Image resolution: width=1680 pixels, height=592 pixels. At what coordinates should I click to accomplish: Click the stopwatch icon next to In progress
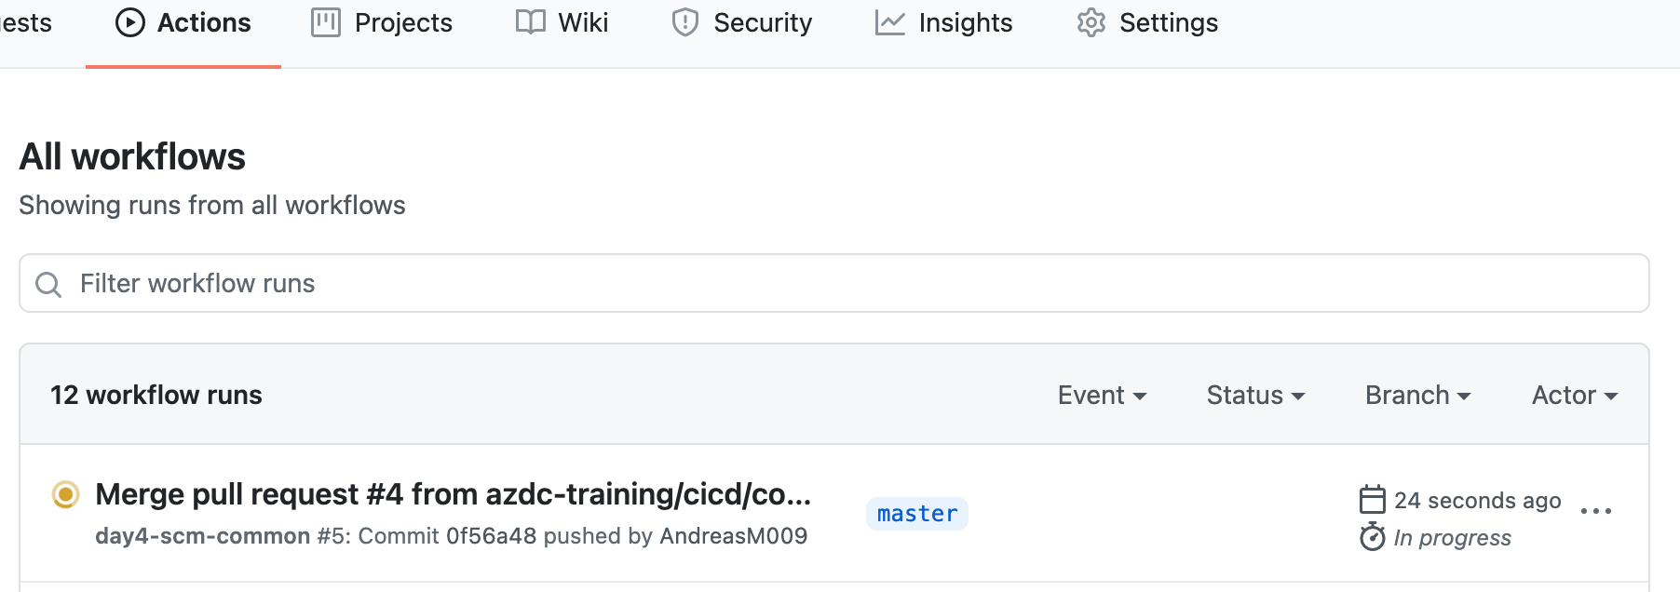(x=1370, y=537)
